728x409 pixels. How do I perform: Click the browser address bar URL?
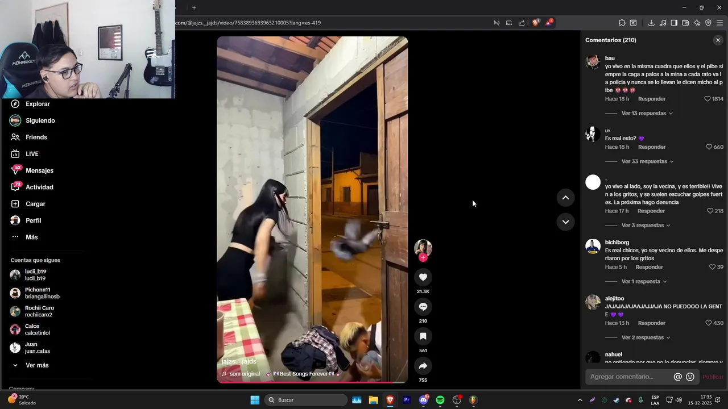click(248, 23)
